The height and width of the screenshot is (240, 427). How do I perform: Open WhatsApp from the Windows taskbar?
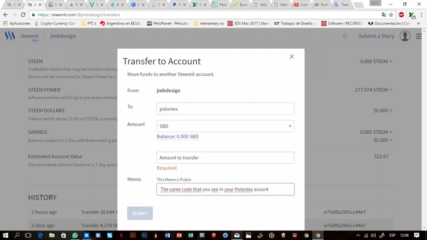(75, 235)
